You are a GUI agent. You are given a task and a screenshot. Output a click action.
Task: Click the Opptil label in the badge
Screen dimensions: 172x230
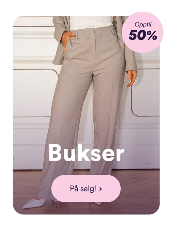coord(143,24)
